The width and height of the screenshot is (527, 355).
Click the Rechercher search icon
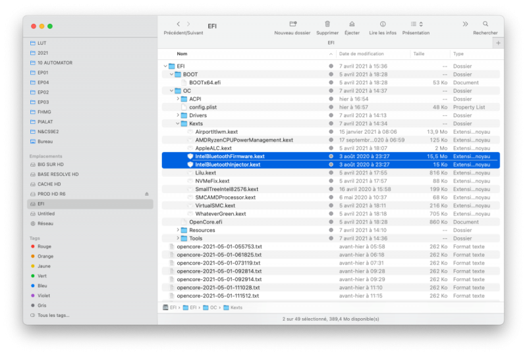tap(485, 24)
